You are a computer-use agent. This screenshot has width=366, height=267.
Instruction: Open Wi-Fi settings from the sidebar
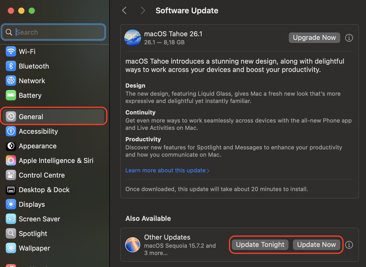click(27, 51)
